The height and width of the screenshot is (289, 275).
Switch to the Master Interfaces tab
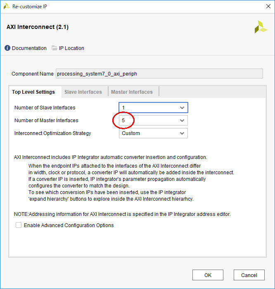pyautogui.click(x=132, y=92)
